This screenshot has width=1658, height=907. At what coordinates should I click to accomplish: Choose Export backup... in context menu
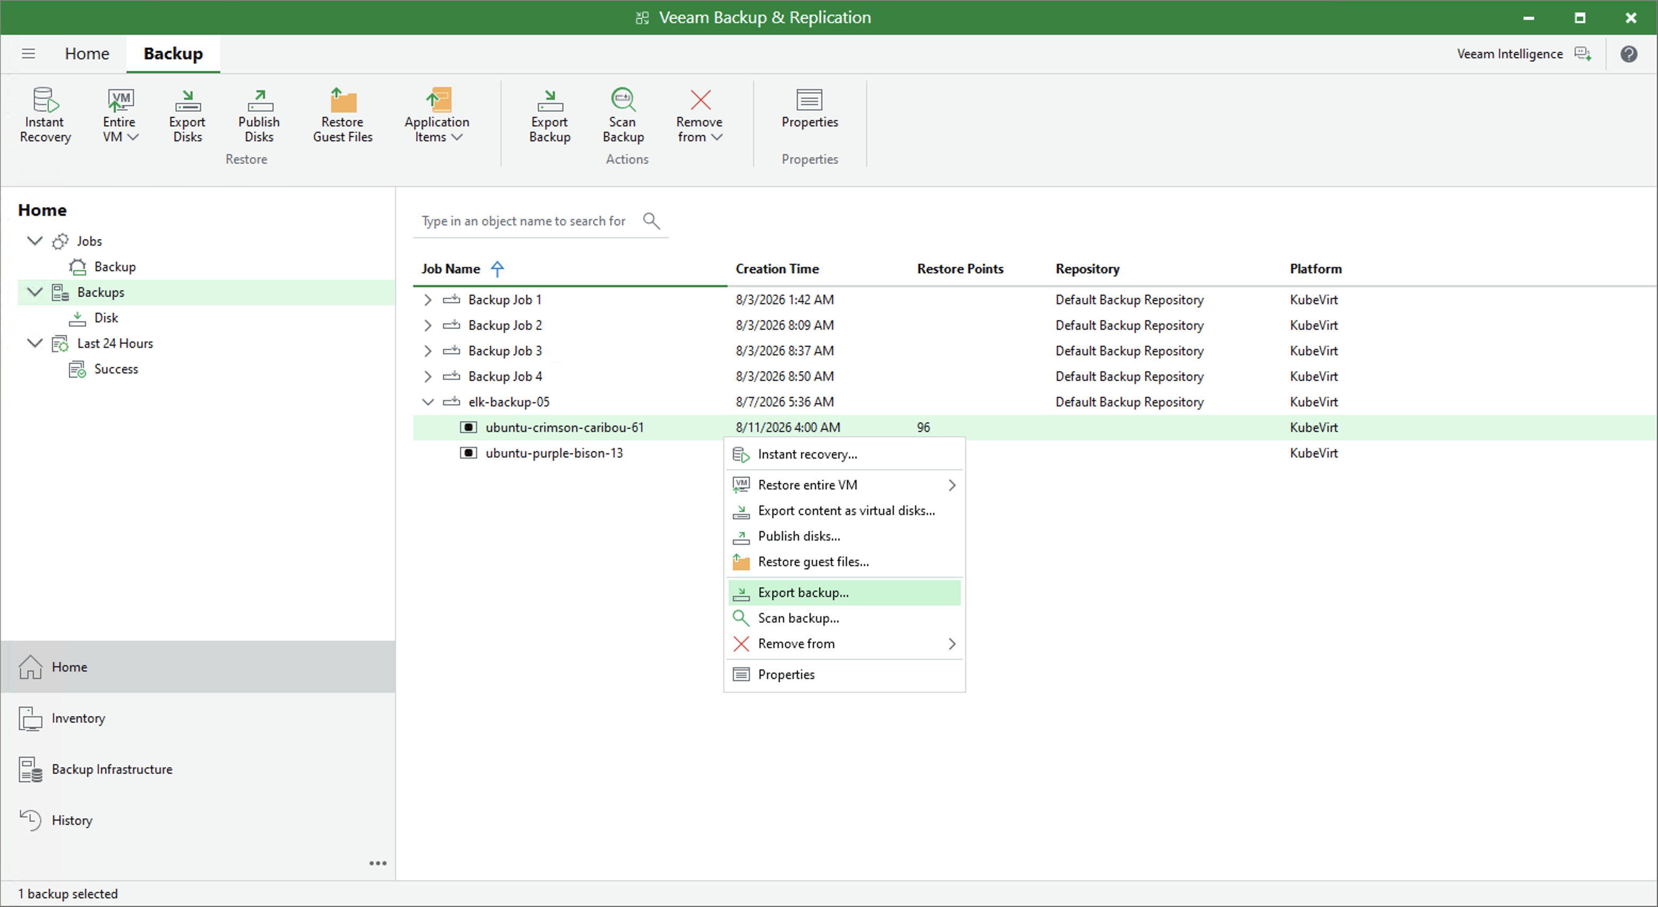(x=844, y=592)
